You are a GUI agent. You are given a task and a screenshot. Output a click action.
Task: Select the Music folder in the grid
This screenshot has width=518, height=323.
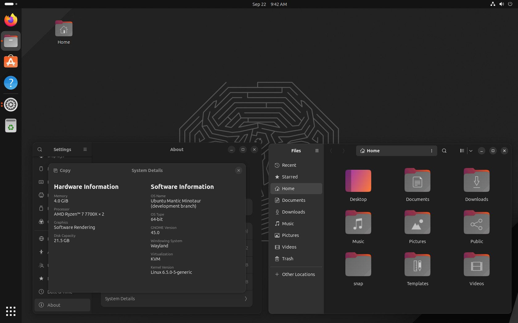point(358,222)
